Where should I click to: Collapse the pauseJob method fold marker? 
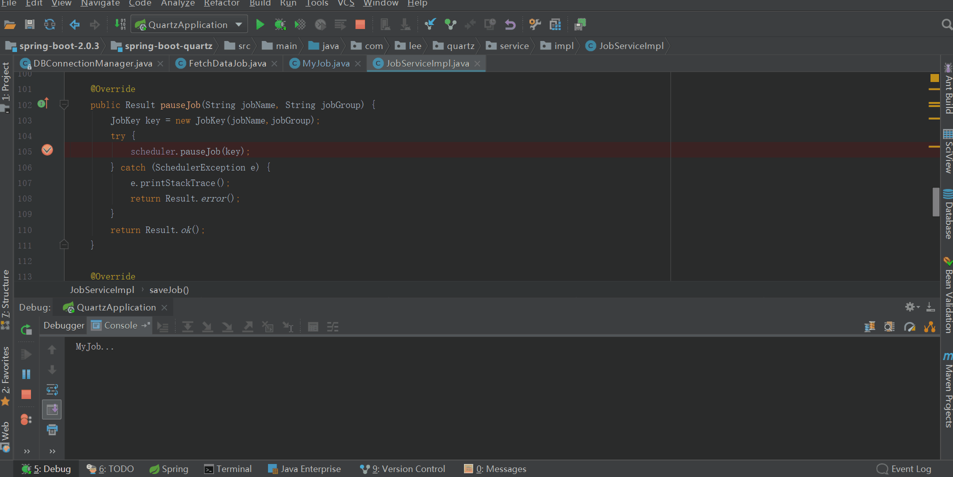pyautogui.click(x=64, y=105)
